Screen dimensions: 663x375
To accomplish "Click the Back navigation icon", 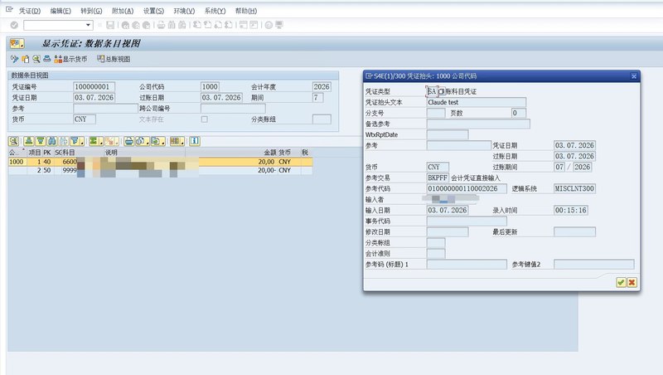I will coord(126,26).
